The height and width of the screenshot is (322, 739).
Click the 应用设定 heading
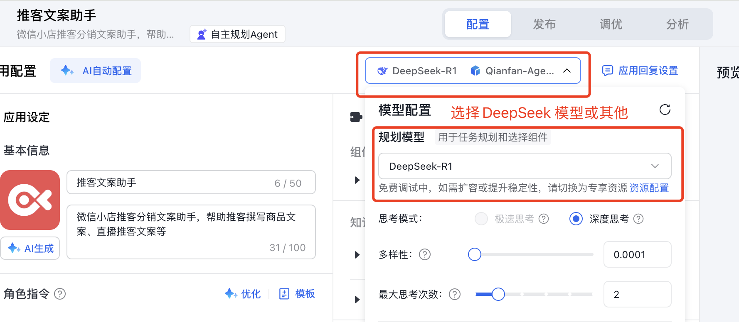point(27,117)
